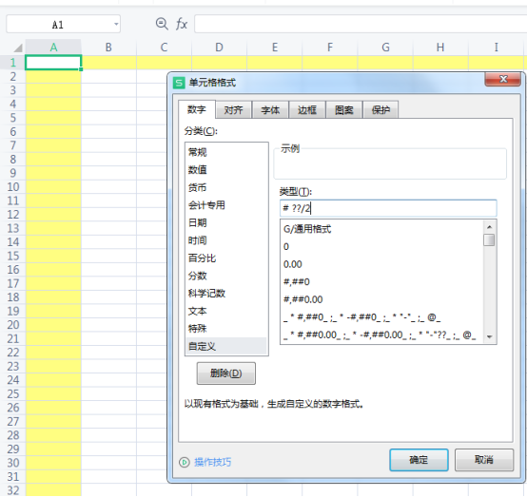Select column E header
Screen dimensions: 527x497
pyautogui.click(x=275, y=48)
